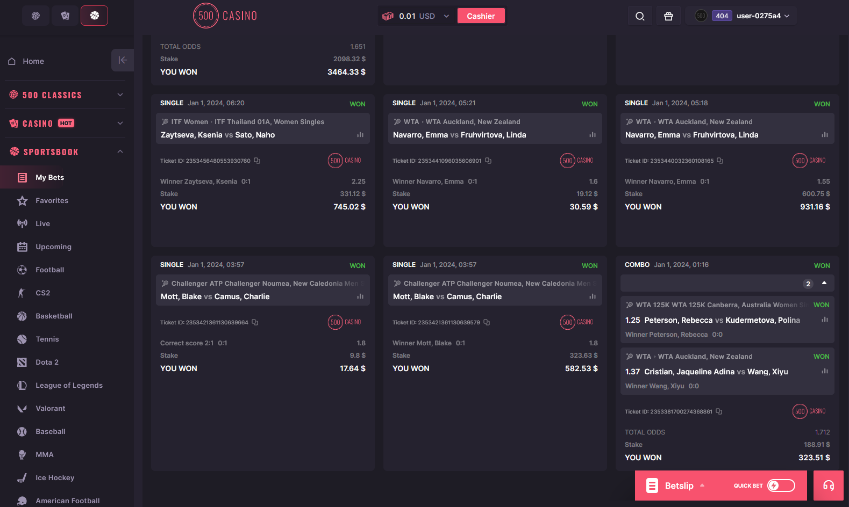Click the Live broadcast icon
The width and height of the screenshot is (849, 507).
[x=22, y=223]
